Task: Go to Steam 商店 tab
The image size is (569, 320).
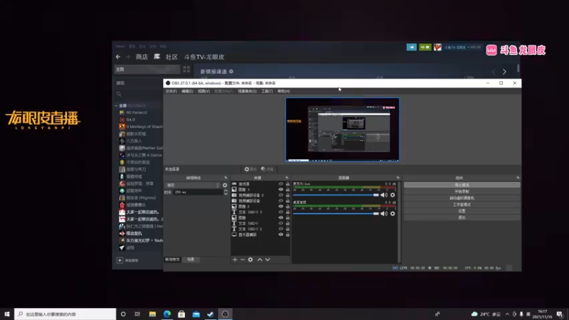Action: (142, 57)
